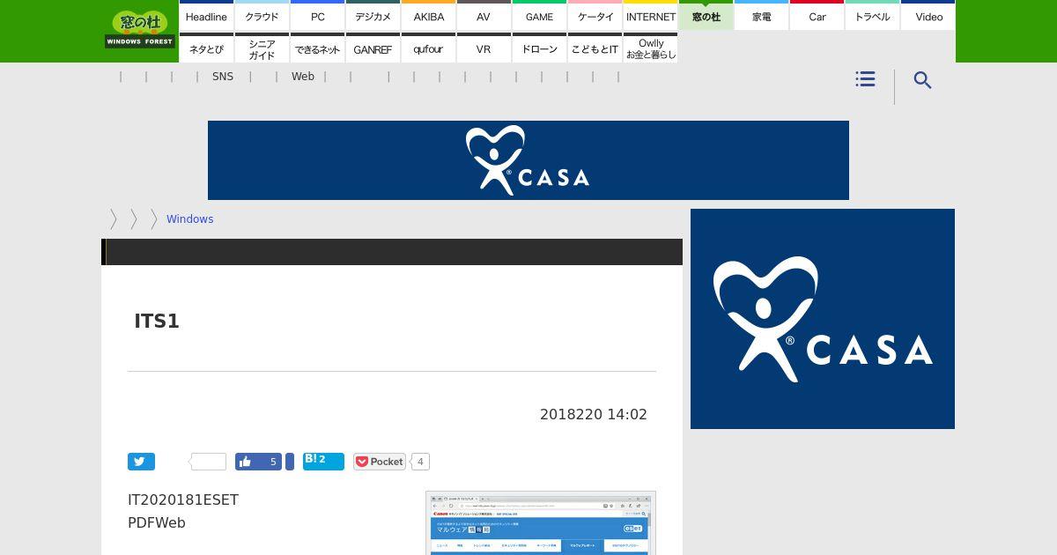
Task: Open the クラウド tab
Action: (262, 16)
